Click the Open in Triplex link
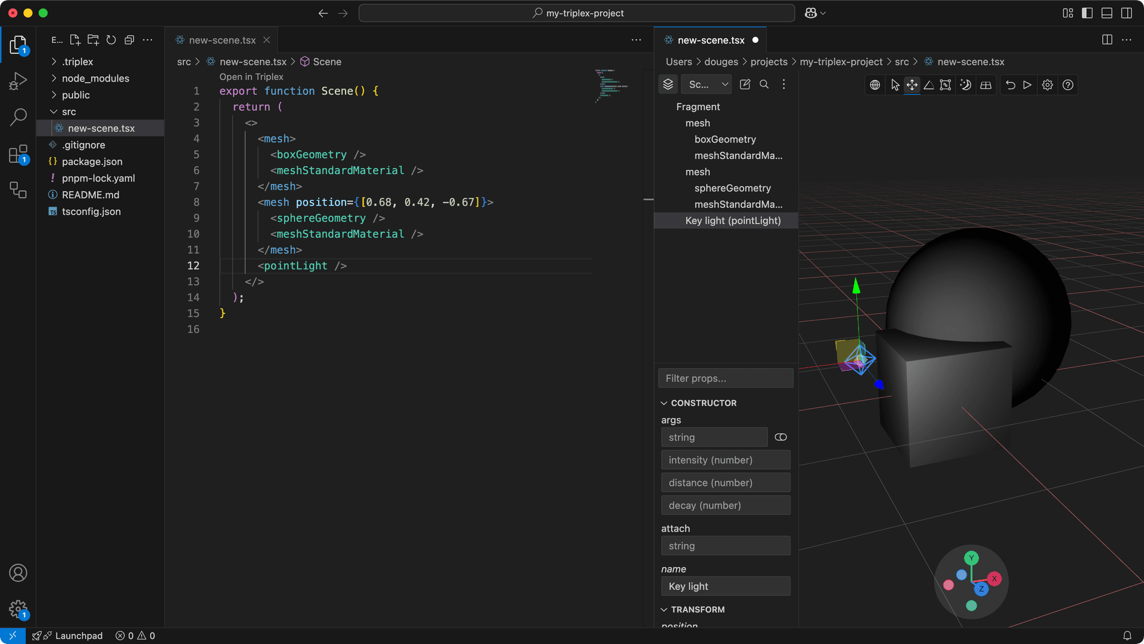Image resolution: width=1144 pixels, height=644 pixels. (x=251, y=77)
